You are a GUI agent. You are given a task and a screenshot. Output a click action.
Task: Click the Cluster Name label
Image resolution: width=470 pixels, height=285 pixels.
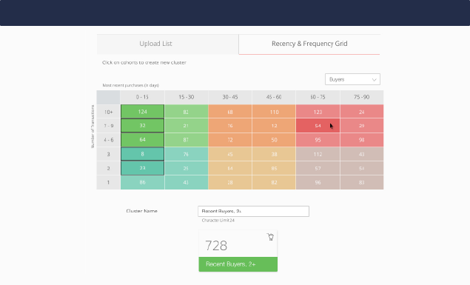(142, 211)
